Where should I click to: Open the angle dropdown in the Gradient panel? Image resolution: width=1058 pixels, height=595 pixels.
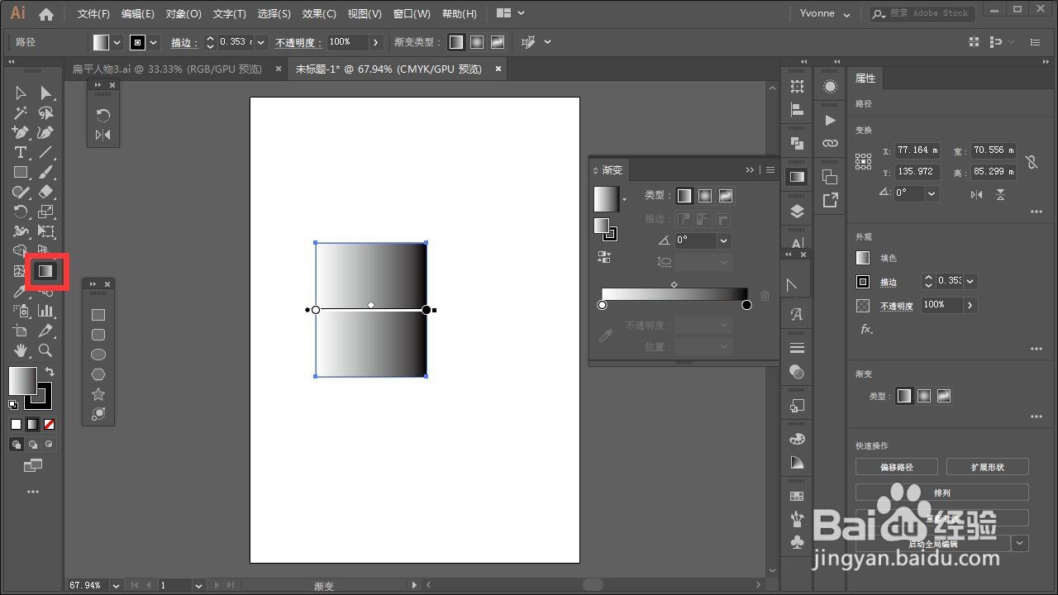click(x=723, y=240)
